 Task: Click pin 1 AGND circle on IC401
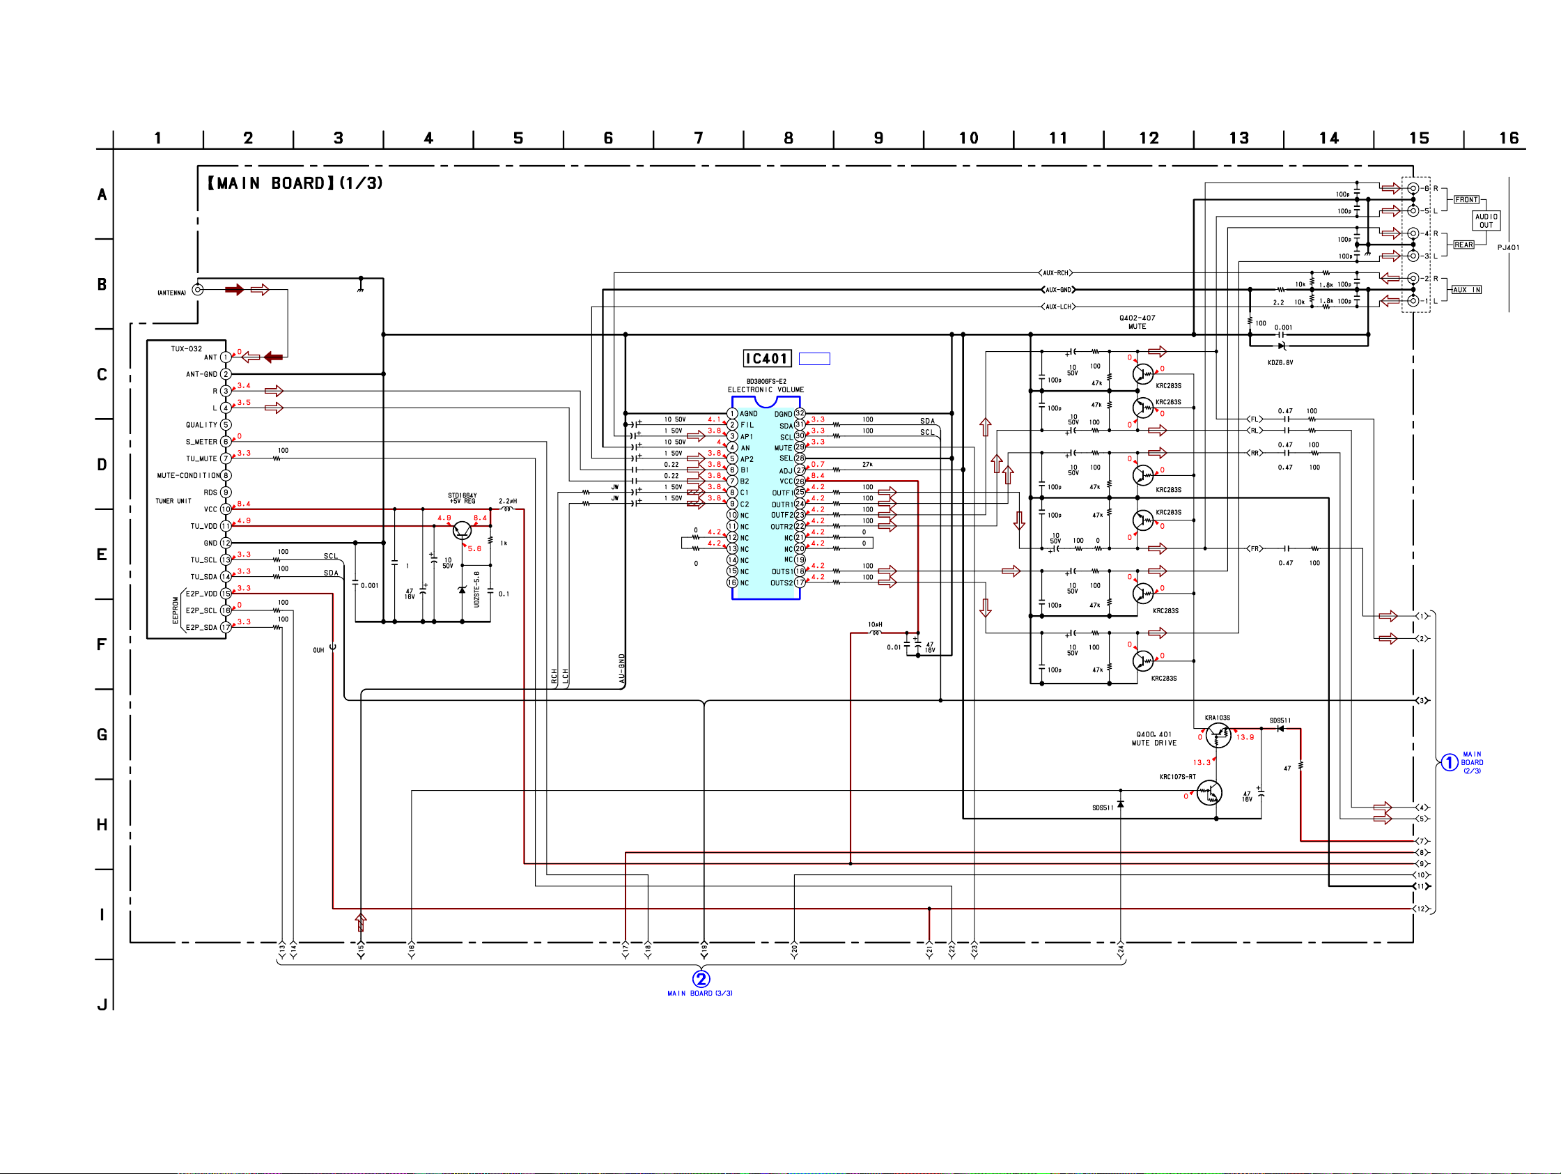click(x=733, y=414)
